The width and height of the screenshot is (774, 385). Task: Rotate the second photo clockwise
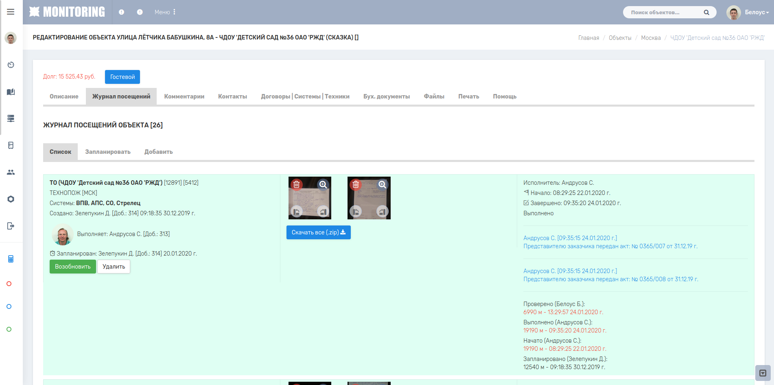pos(382,212)
